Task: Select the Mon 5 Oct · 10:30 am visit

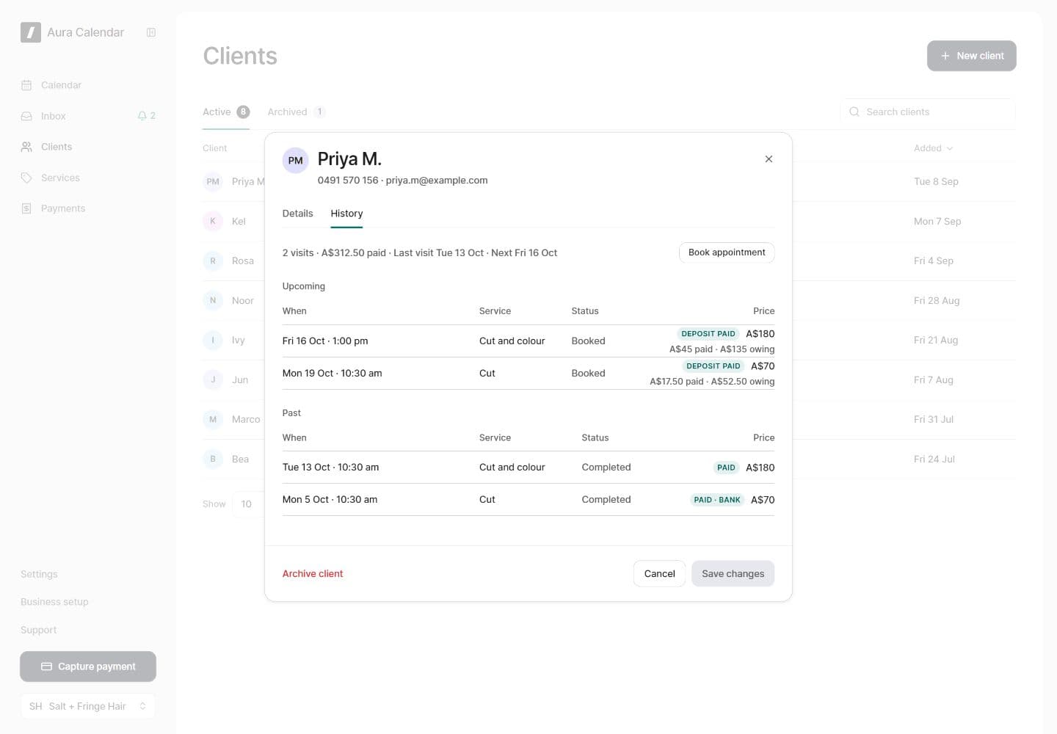Action: pyautogui.click(x=528, y=500)
